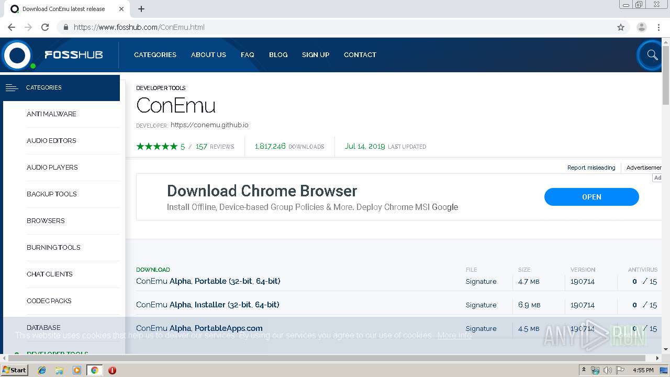The height and width of the screenshot is (377, 670).
Task: Select DATABASE category
Action: 43,327
